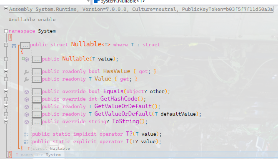Open the left navigation bar dropdown arrow

pyautogui.click(x=88, y=1)
